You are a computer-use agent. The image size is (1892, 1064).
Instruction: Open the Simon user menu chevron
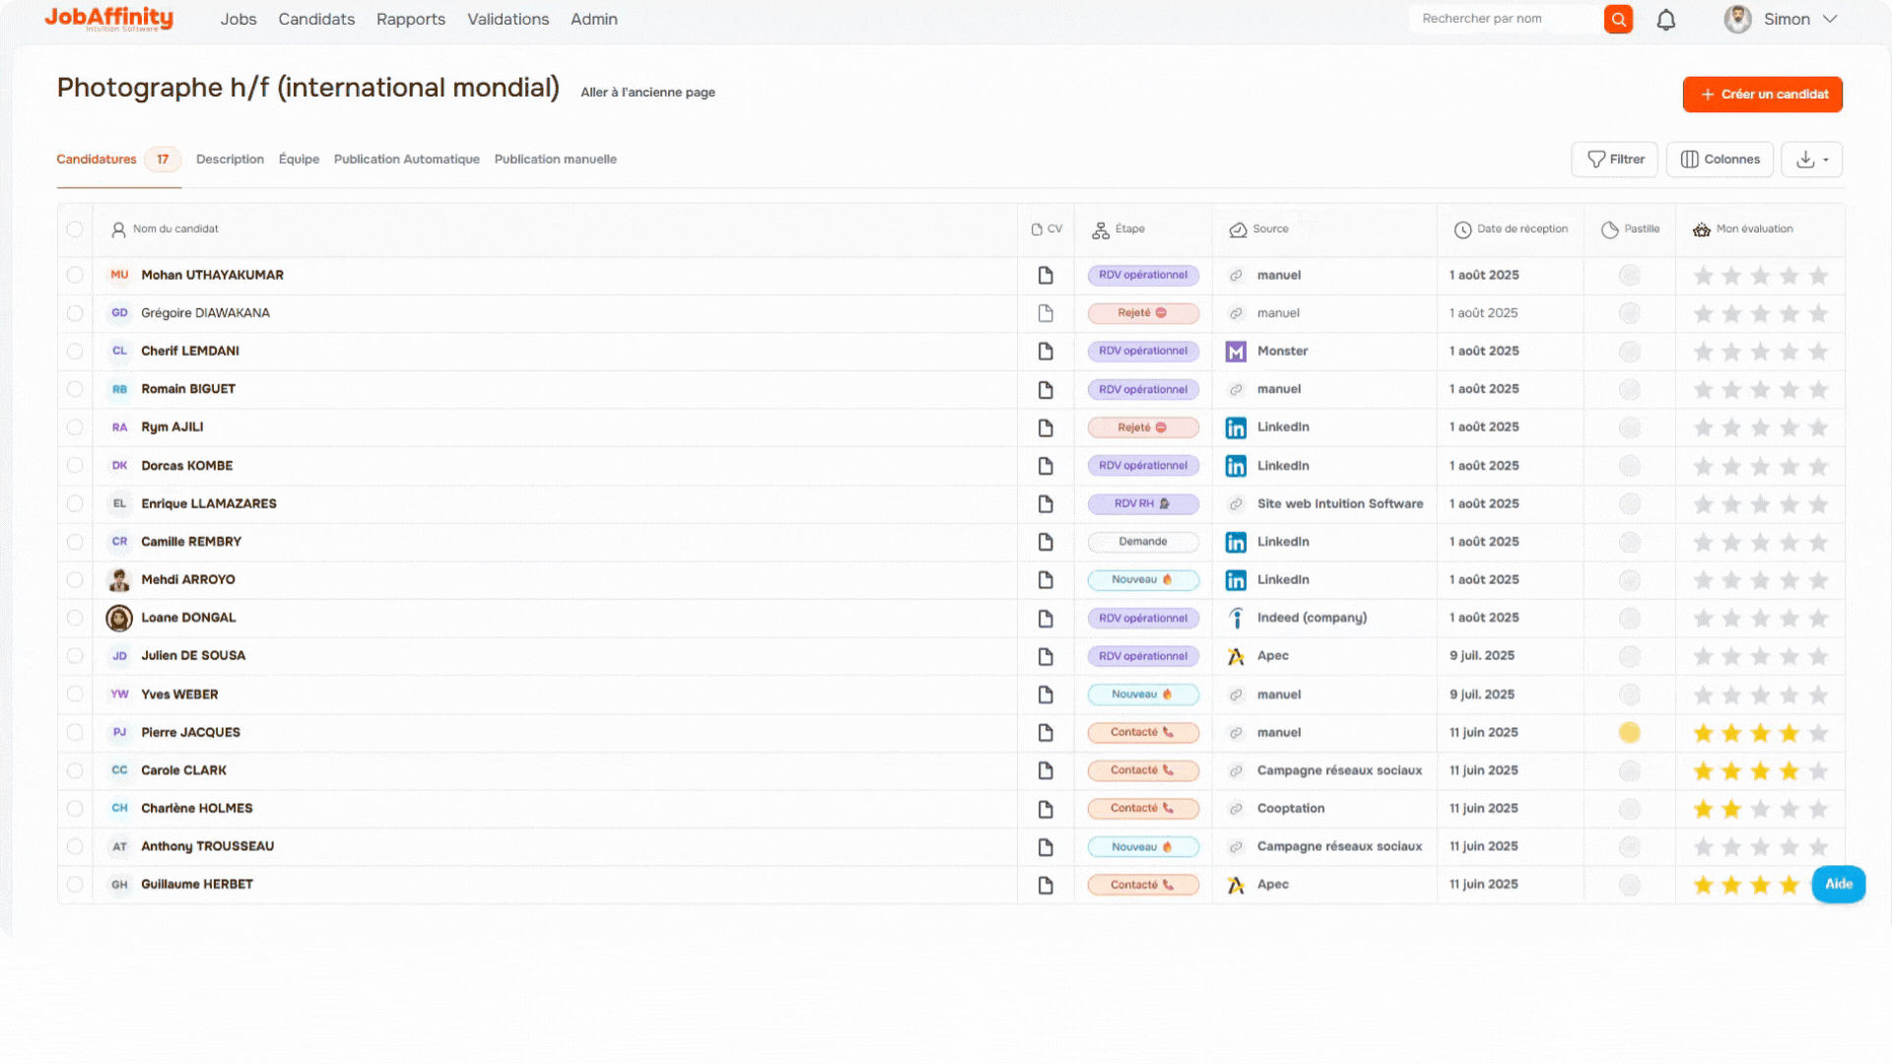(1830, 19)
